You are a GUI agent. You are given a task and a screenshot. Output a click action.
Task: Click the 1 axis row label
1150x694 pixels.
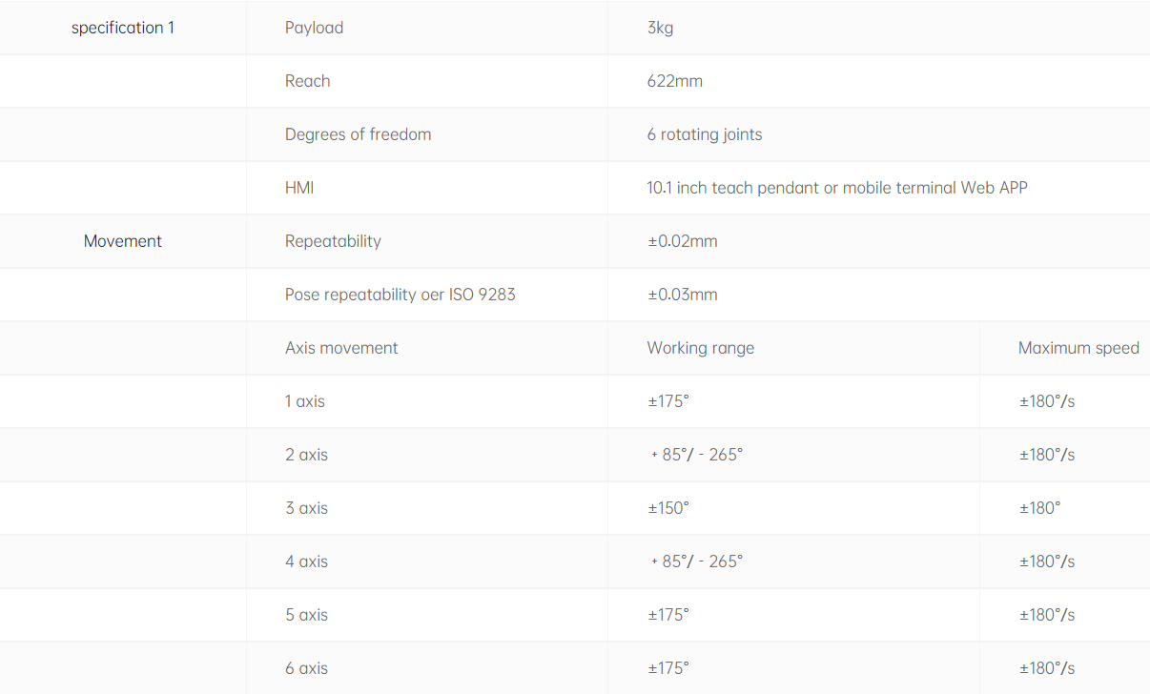tap(305, 401)
